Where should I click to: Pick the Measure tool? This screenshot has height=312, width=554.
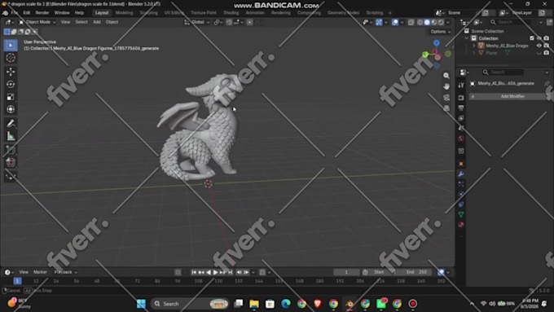pos(11,136)
